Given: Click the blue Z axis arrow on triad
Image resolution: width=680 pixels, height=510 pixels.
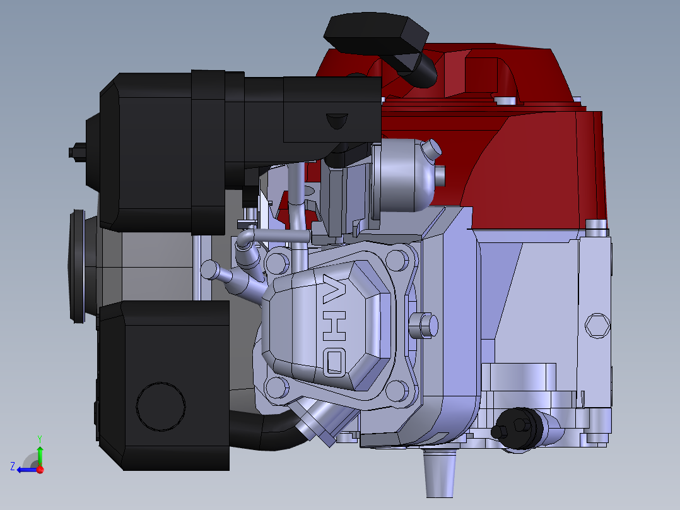Looking at the screenshot, I should (x=24, y=469).
